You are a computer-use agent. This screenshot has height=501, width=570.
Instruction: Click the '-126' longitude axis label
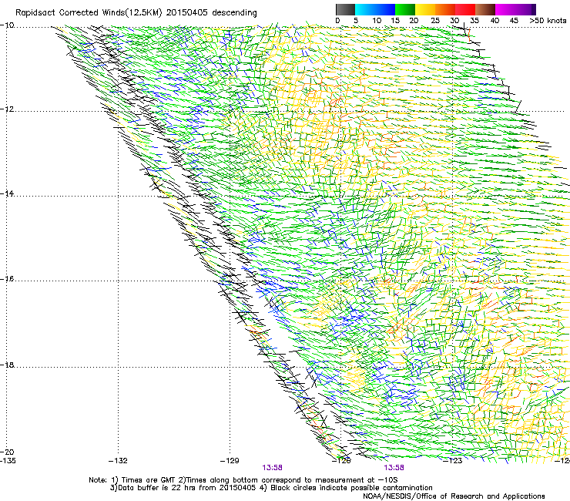tap(342, 461)
